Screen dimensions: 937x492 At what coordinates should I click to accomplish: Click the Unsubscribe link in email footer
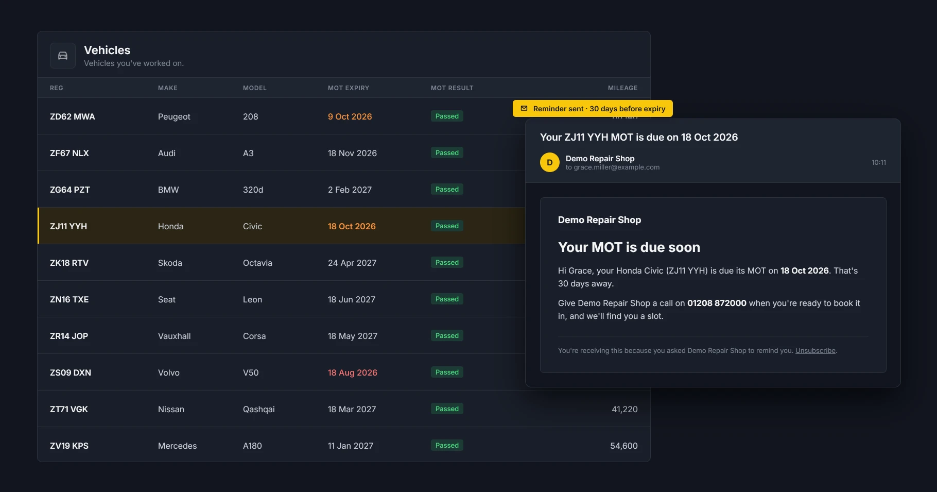[815, 350]
